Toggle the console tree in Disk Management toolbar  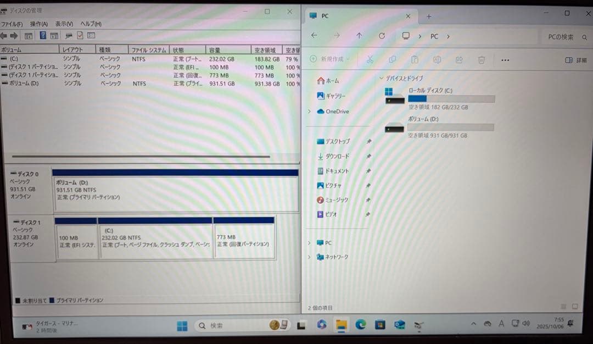(30, 35)
